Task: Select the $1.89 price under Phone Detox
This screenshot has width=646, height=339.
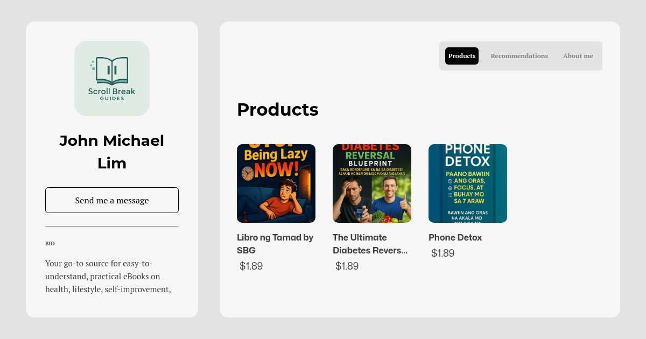Action: point(443,253)
